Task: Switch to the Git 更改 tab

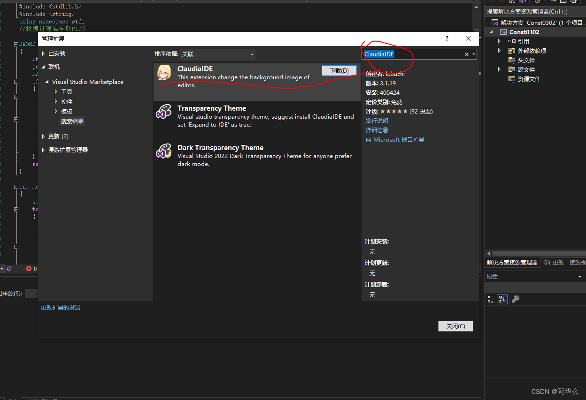Action: [553, 262]
